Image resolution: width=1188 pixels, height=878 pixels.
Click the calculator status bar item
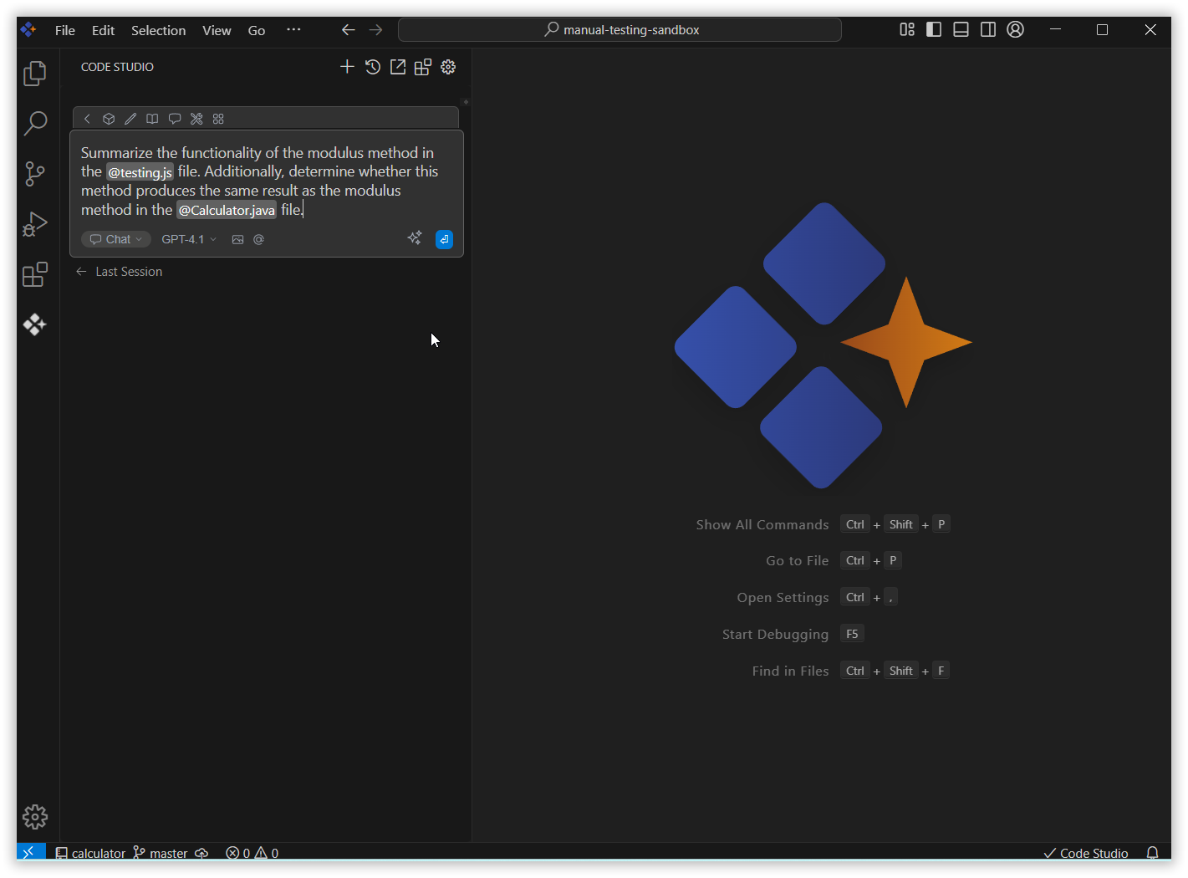(x=90, y=853)
